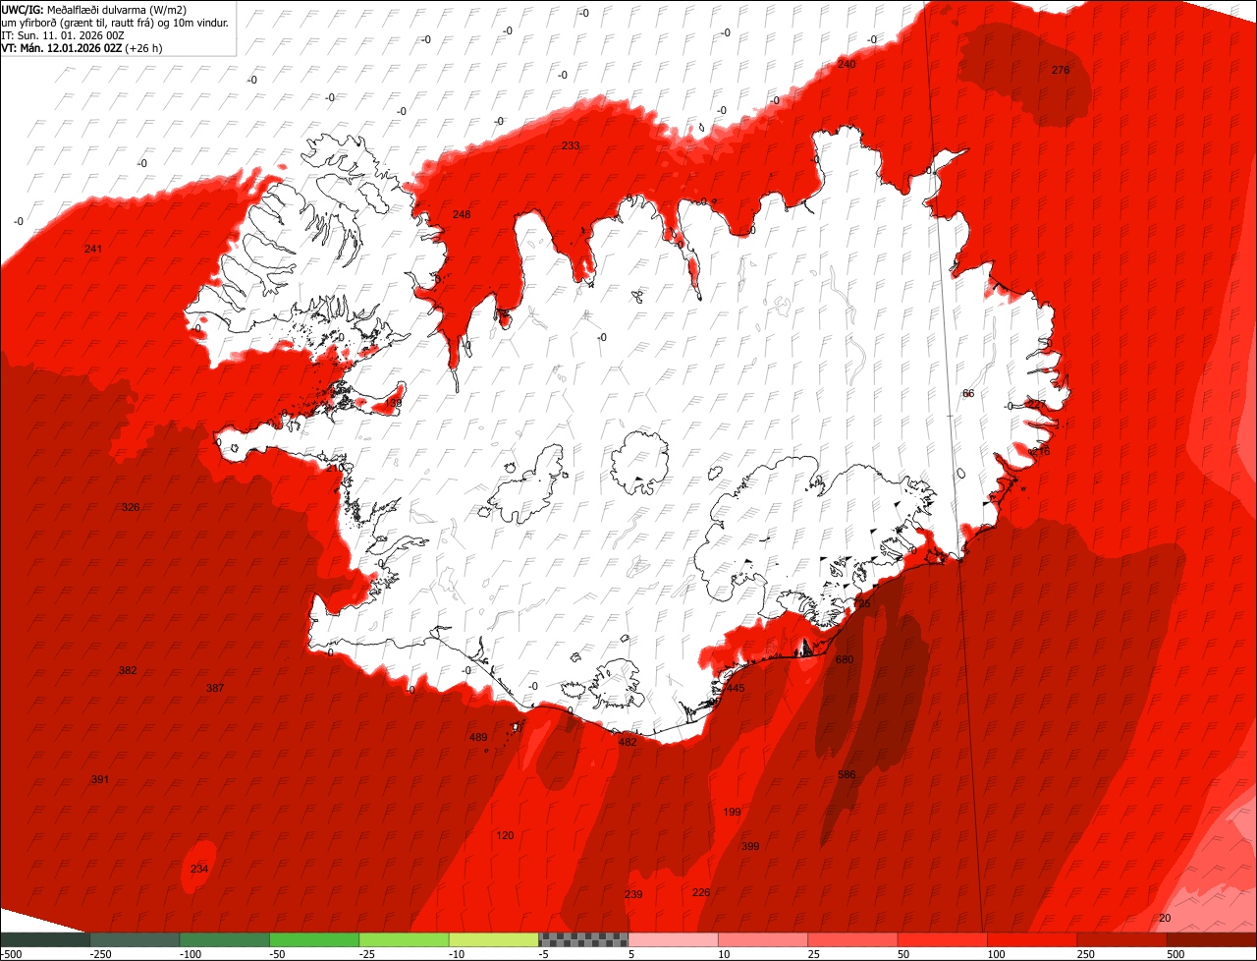Click the flux value 680 off the southeast coast
1257x961 pixels.
845,659
